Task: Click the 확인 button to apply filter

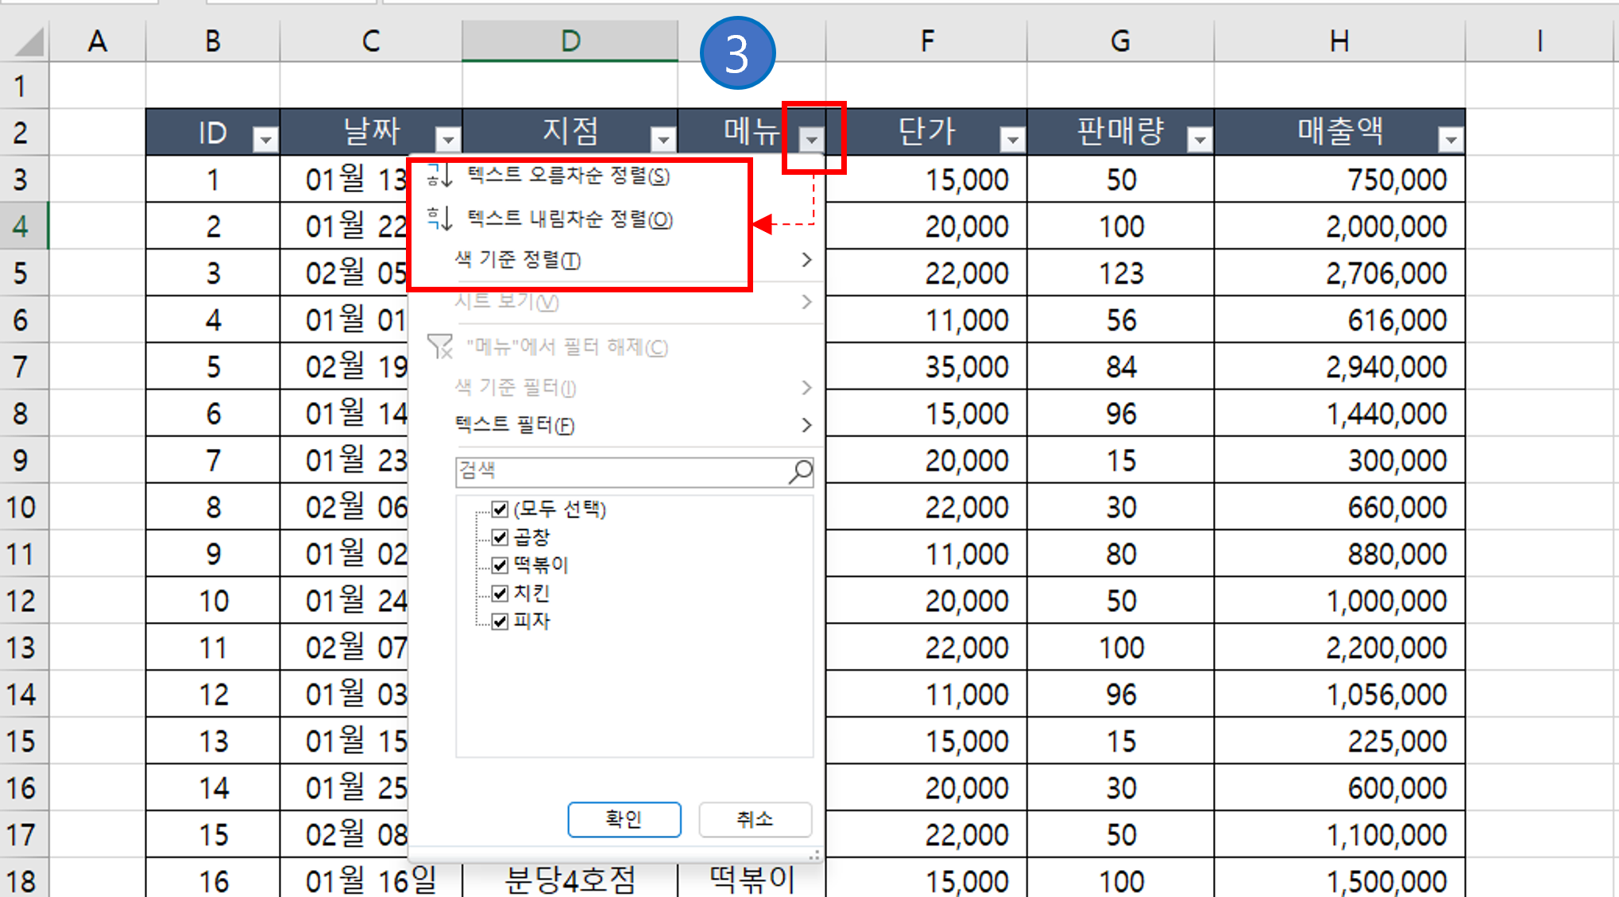Action: coord(624,819)
